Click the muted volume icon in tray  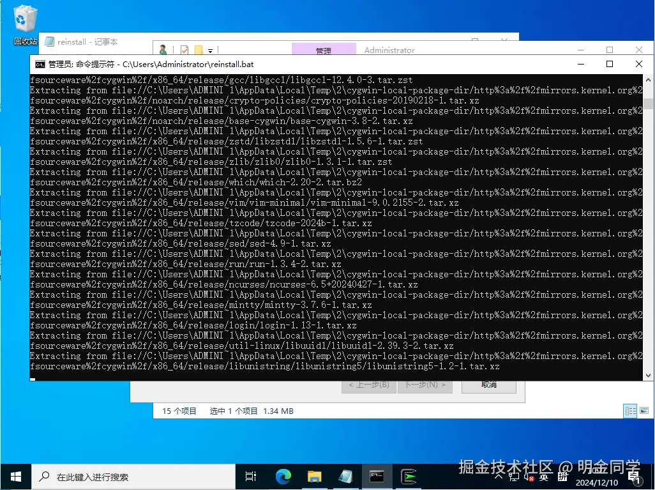(529, 477)
